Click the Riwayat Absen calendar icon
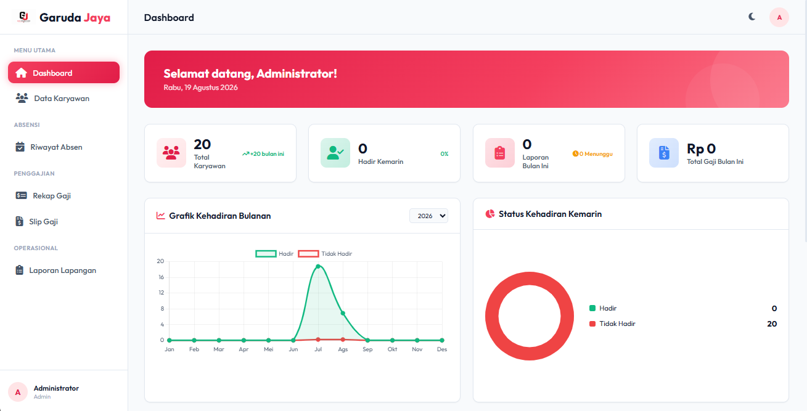The image size is (807, 411). coord(20,147)
